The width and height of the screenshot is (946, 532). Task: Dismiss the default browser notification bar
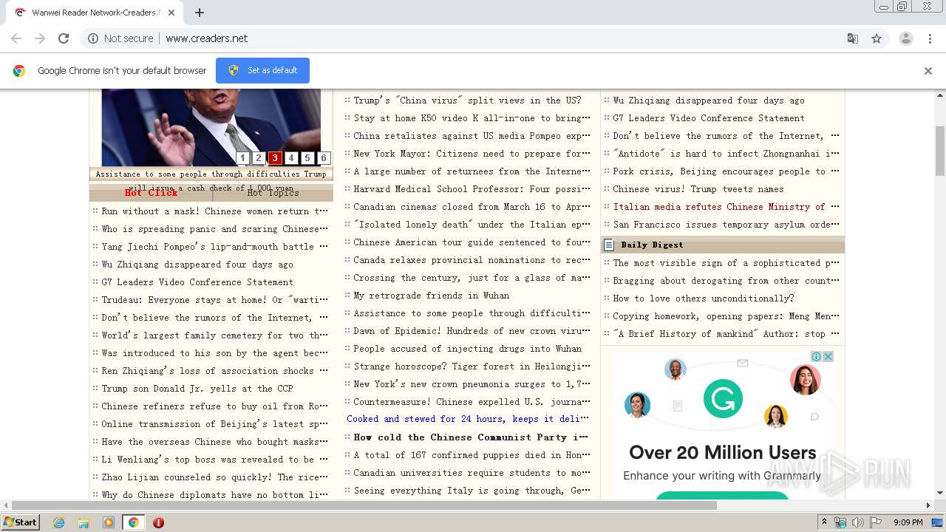coord(928,71)
